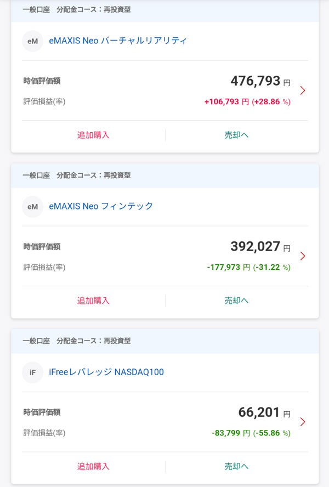Image resolution: width=329 pixels, height=487 pixels.
Task: Expand details arrow for バーチャルリアリティ fund
Action: tap(303, 90)
